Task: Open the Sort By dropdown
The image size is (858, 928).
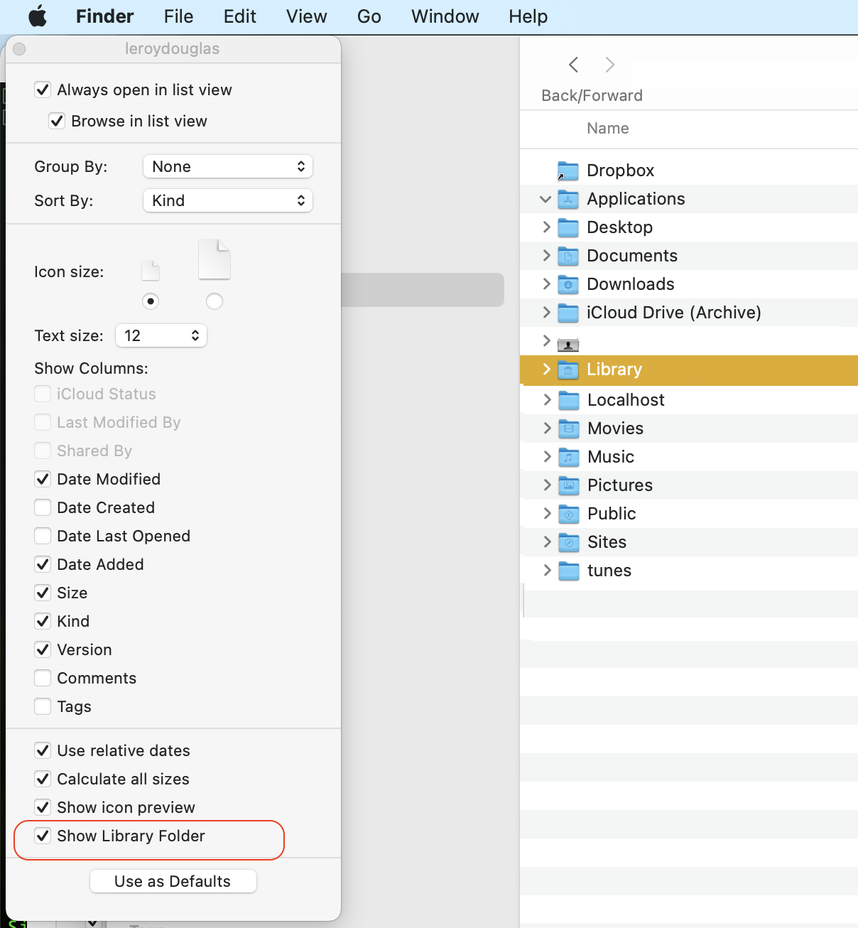Action: 227,200
